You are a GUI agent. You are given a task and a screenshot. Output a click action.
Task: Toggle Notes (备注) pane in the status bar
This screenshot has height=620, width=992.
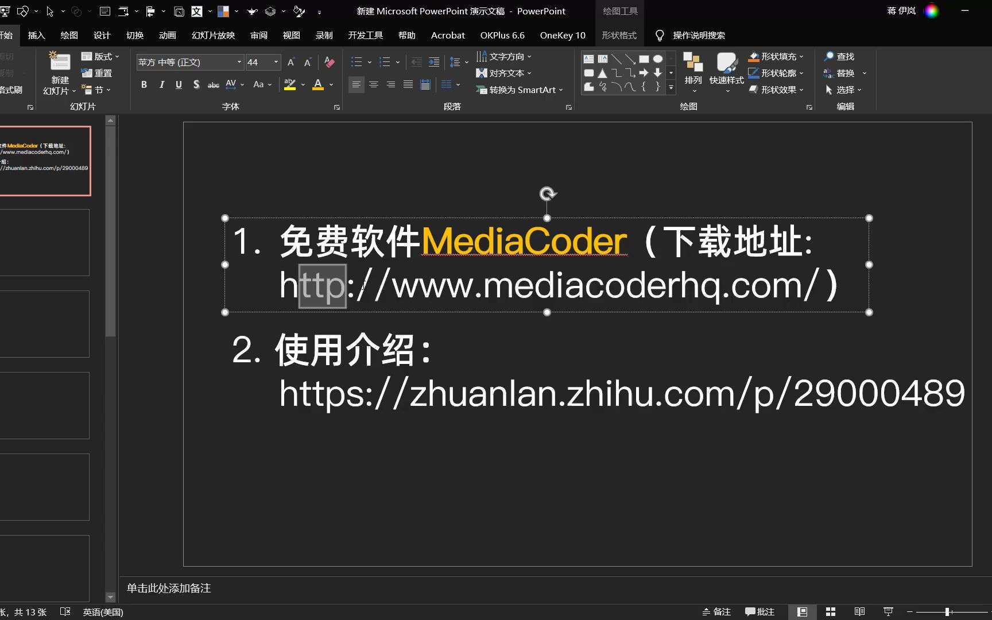click(x=716, y=612)
